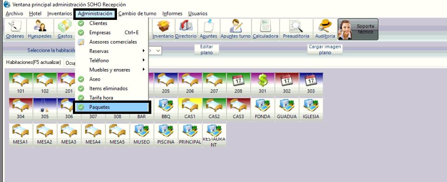Screen dimensions: 447x182
Task: Open Apuntes turno toolbar icon
Action: (x=235, y=29)
